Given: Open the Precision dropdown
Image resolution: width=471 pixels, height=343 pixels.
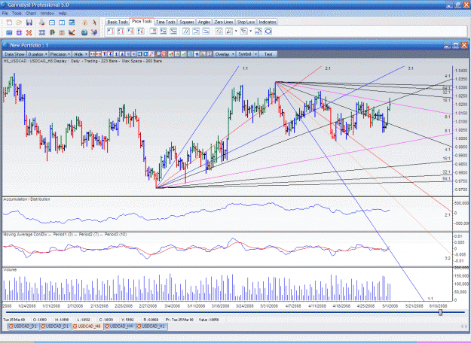Looking at the screenshot, I should (60, 54).
